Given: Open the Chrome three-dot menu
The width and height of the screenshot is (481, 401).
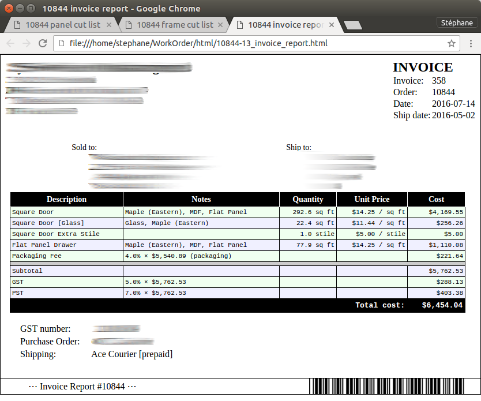Looking at the screenshot, I should tap(471, 43).
